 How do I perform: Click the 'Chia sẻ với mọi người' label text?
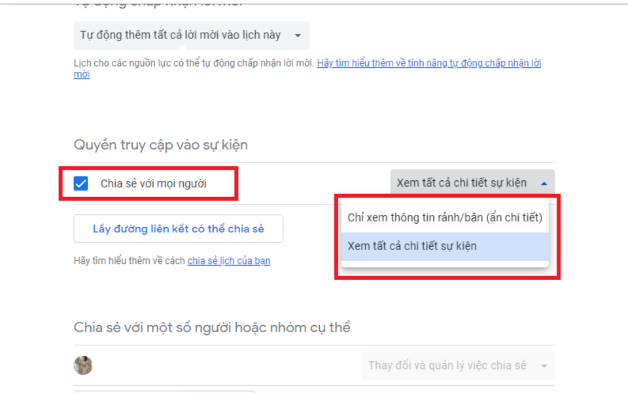153,183
